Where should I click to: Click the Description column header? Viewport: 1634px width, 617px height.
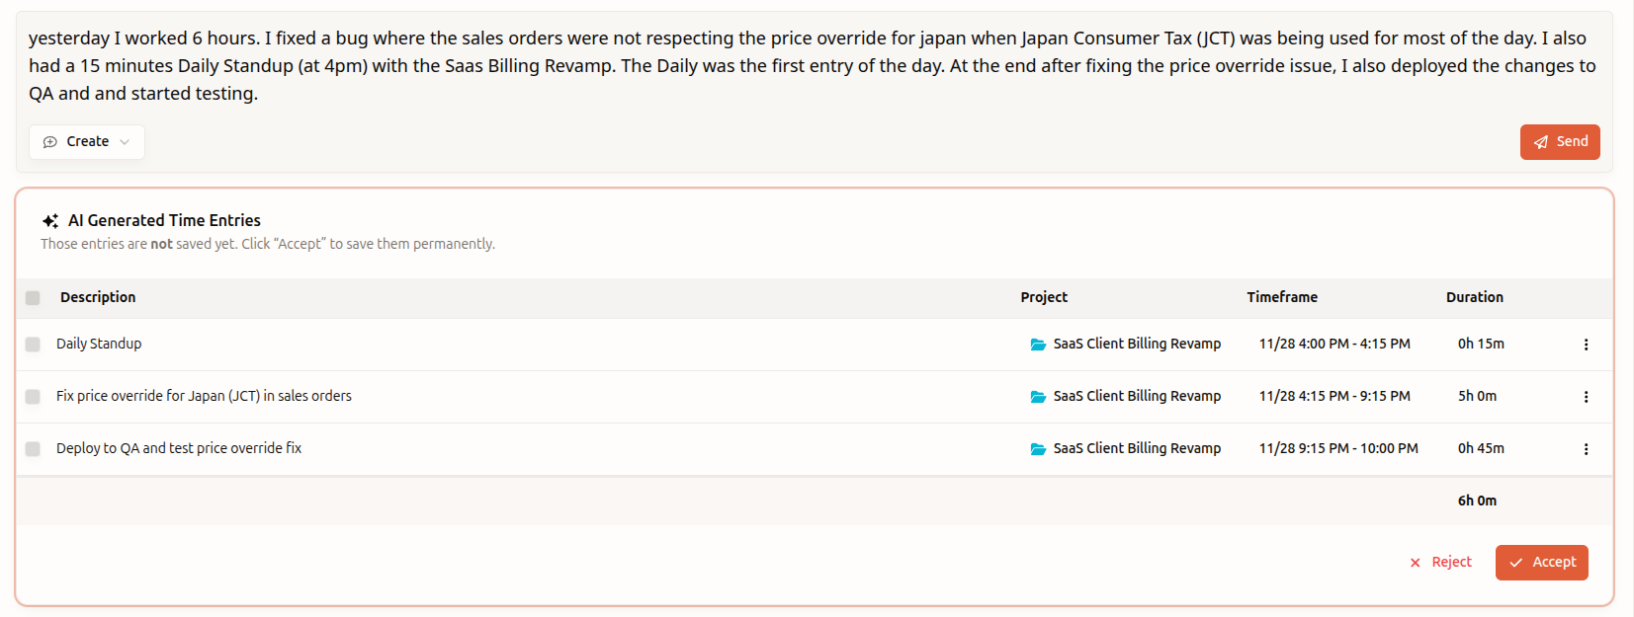[98, 297]
